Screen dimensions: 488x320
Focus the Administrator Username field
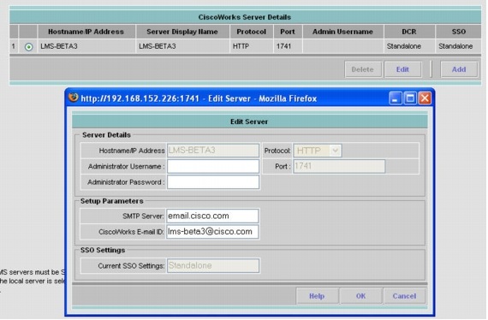[x=213, y=166]
